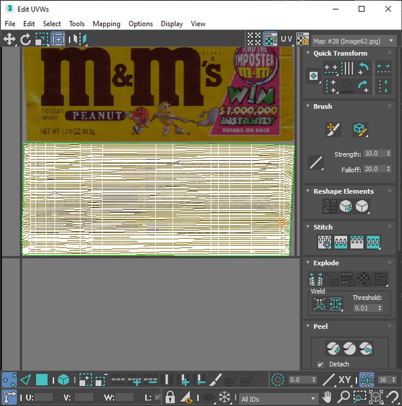
Task: Toggle soft selection circle button
Action: point(277,380)
